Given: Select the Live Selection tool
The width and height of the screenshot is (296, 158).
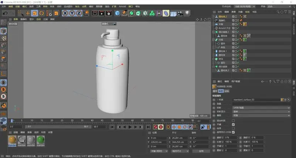Looking at the screenshot, I should (x=20, y=13).
